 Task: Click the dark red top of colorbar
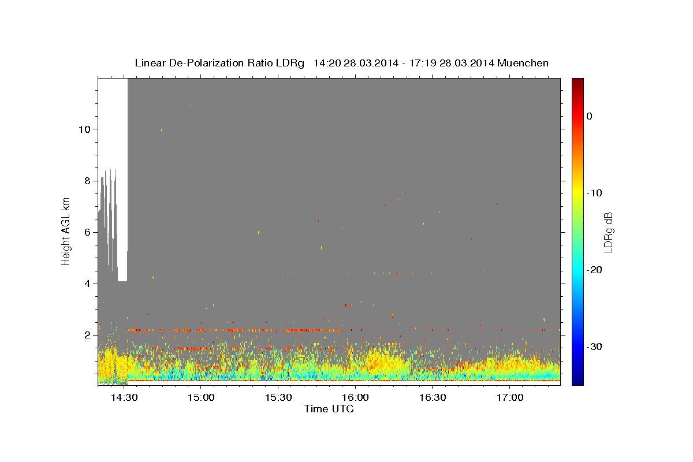point(577,82)
